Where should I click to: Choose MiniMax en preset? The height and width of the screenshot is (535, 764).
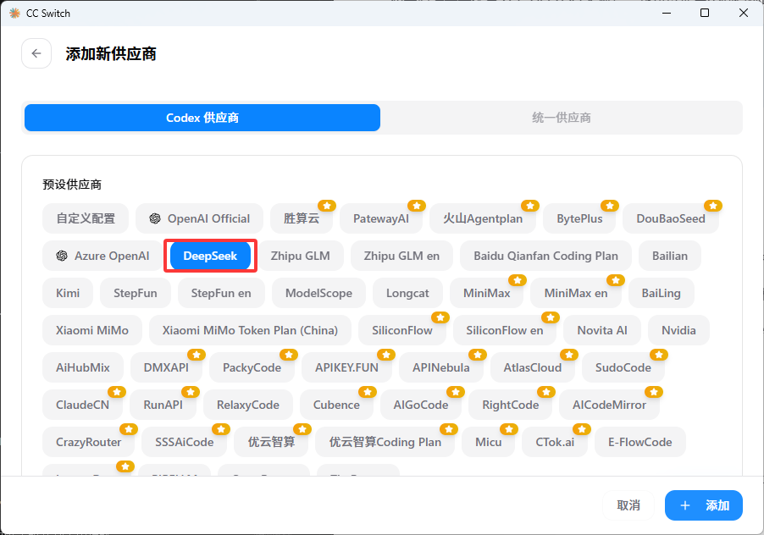pos(576,293)
